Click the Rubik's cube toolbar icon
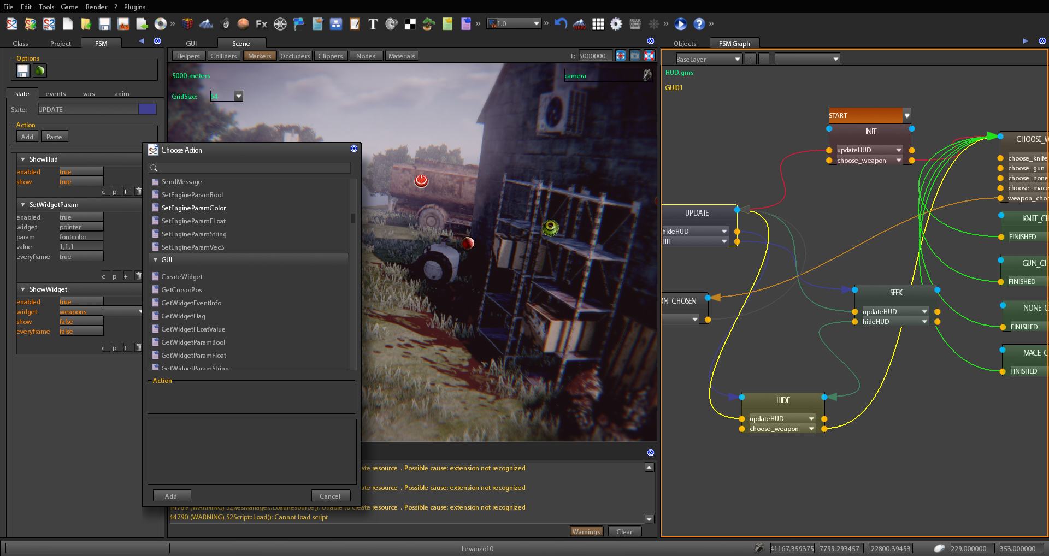This screenshot has height=556, width=1049. click(x=187, y=24)
